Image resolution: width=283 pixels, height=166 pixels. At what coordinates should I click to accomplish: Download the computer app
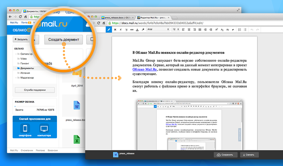pyautogui.click(x=44, y=130)
